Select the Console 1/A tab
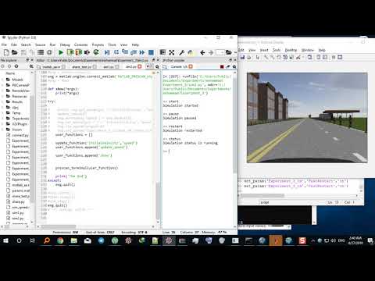 (179, 67)
